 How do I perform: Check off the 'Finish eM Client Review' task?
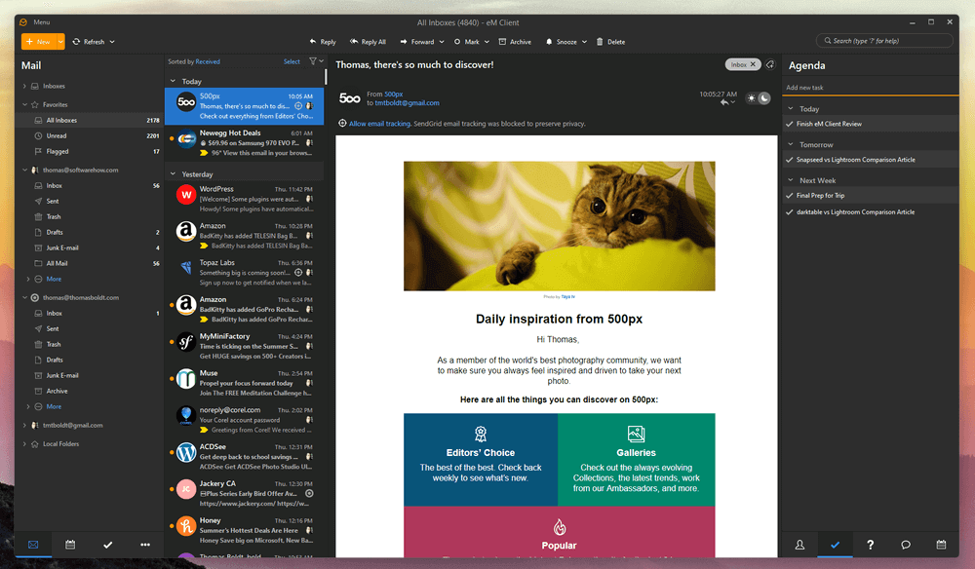coord(789,124)
